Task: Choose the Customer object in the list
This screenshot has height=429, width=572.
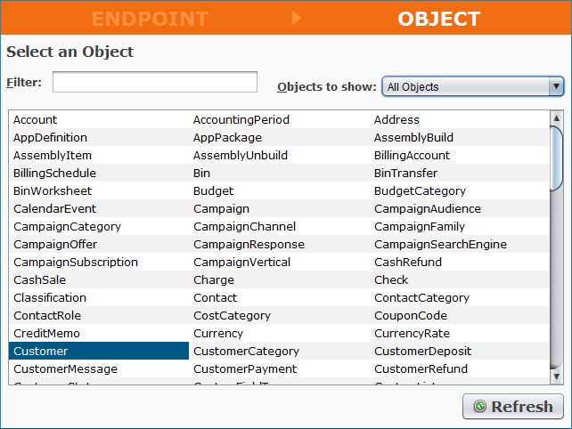Action: tap(41, 352)
